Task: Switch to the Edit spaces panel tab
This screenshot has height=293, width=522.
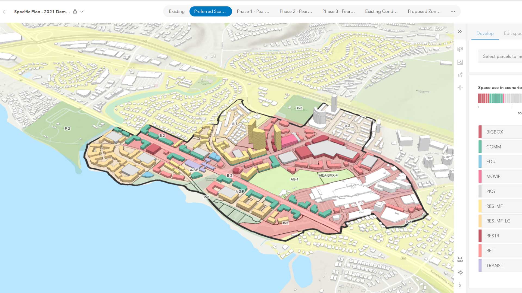Action: coord(512,33)
